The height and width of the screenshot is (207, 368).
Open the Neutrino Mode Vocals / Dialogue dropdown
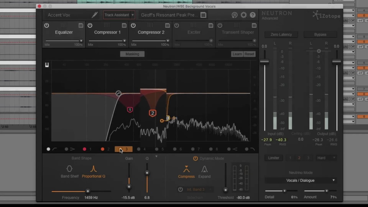[300, 180]
